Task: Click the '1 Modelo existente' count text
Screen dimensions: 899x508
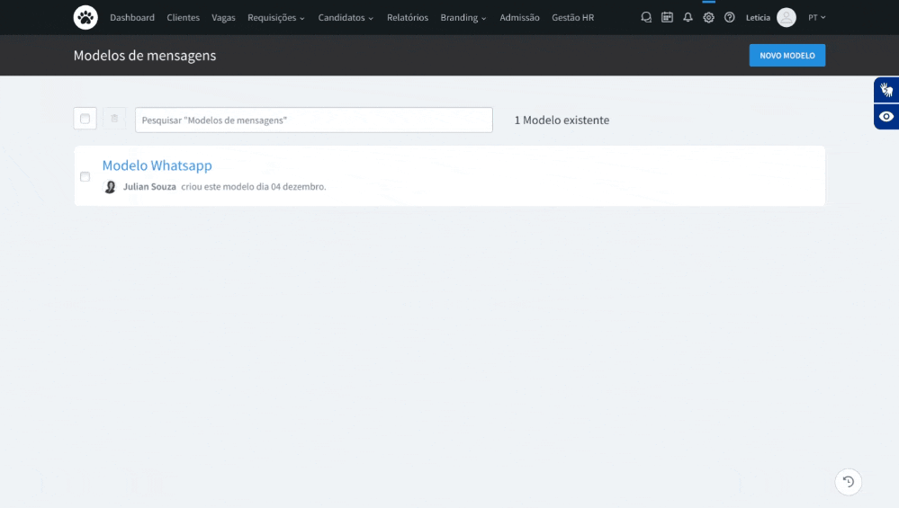Action: coord(562,120)
